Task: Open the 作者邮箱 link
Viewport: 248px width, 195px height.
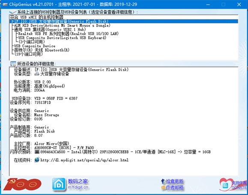Action: (x=175, y=188)
